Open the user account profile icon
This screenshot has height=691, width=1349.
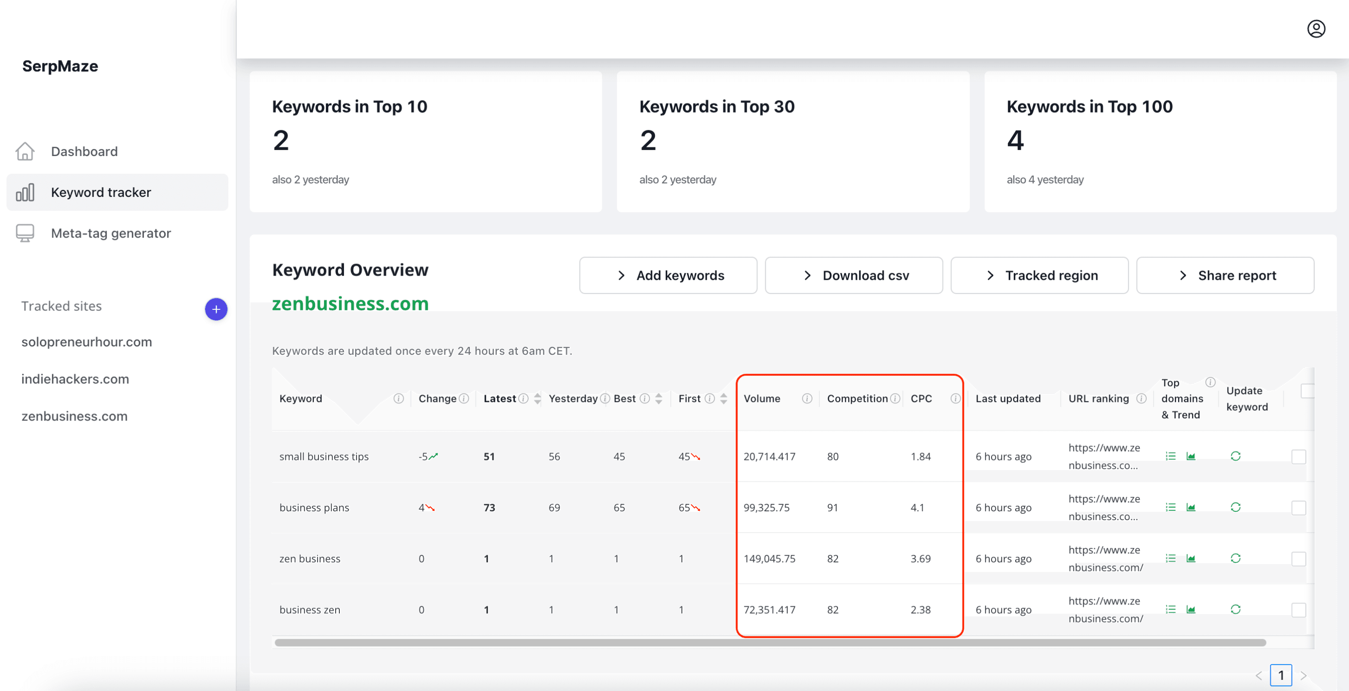[1316, 29]
